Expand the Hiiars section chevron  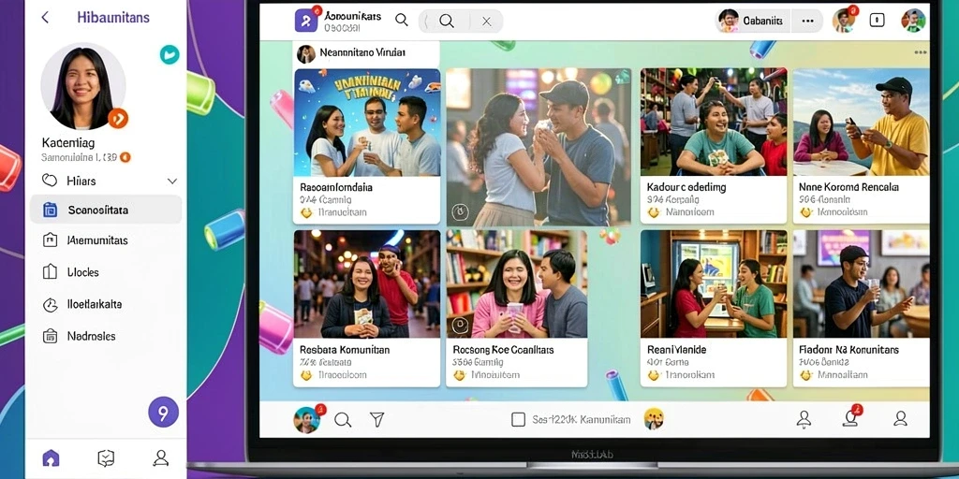[172, 181]
